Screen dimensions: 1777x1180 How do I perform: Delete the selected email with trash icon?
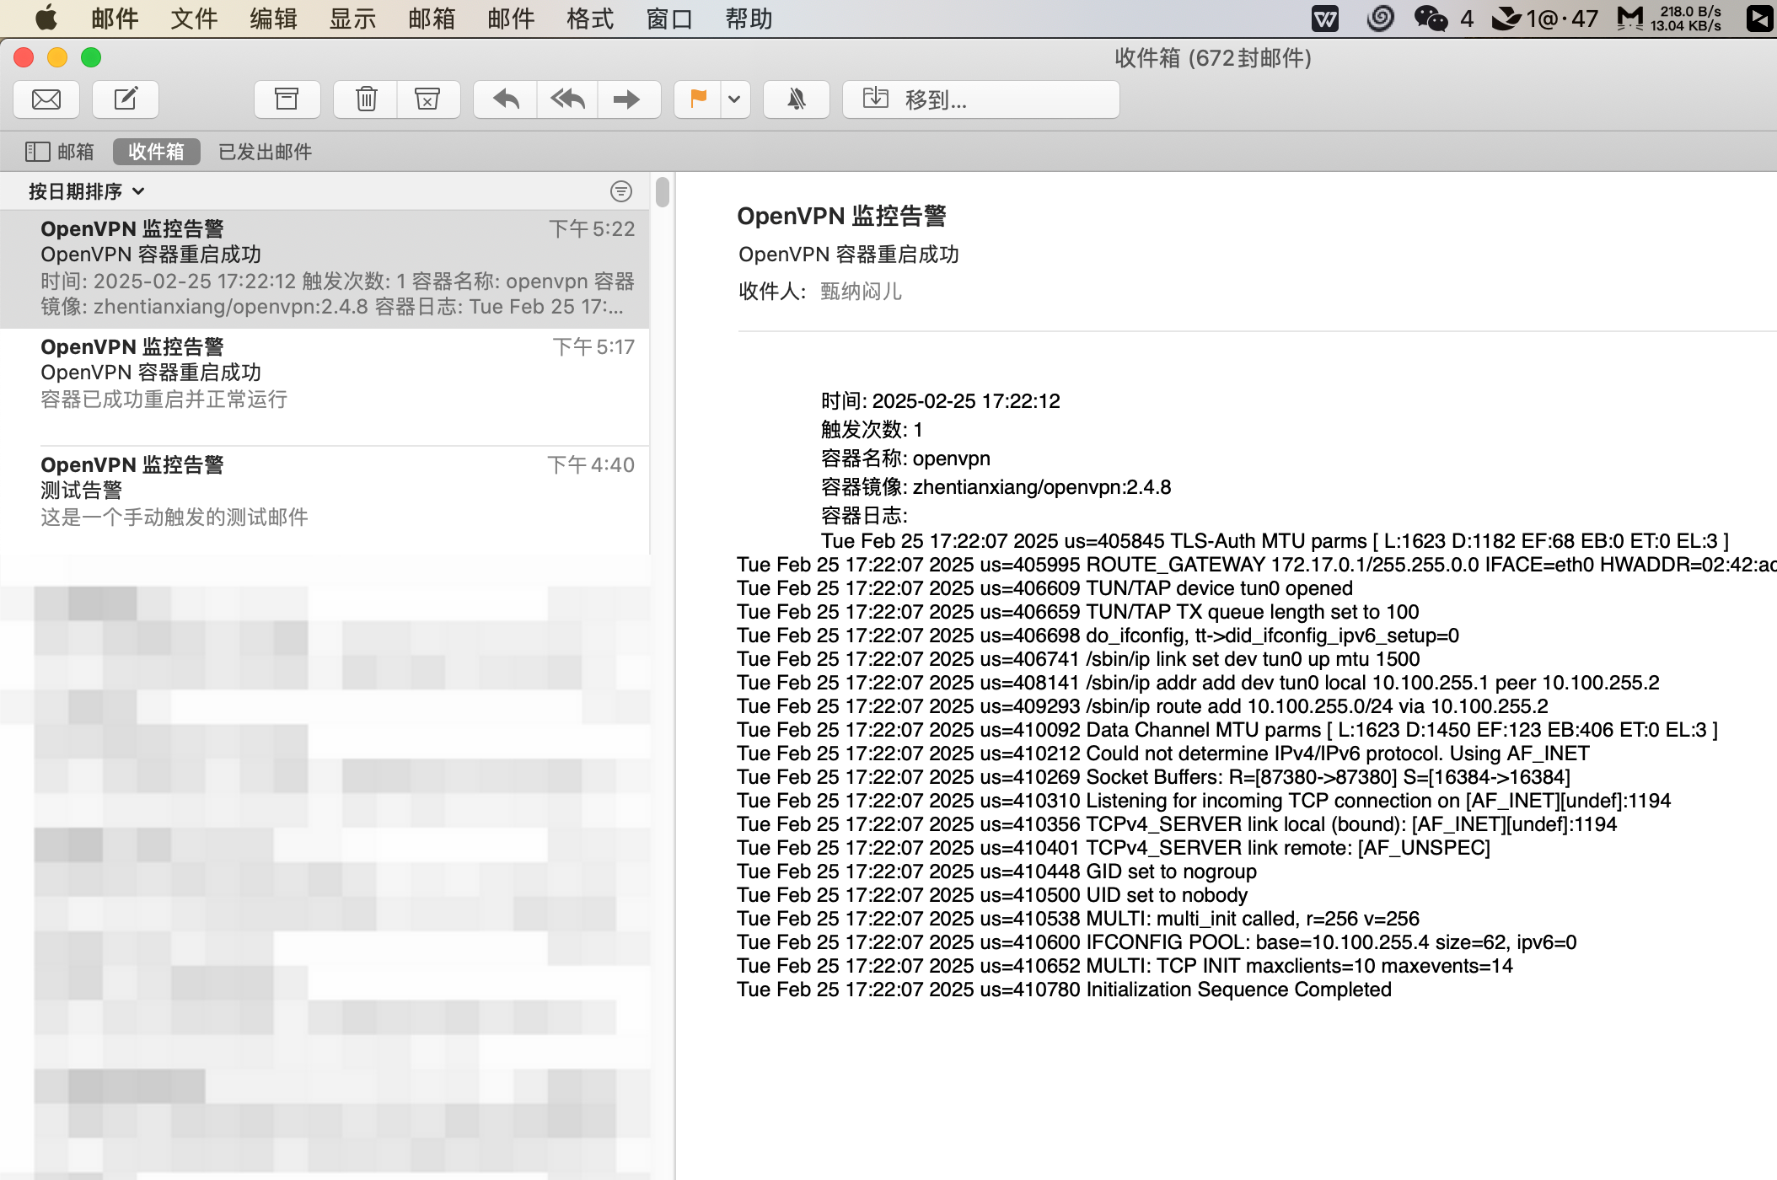pos(366,99)
